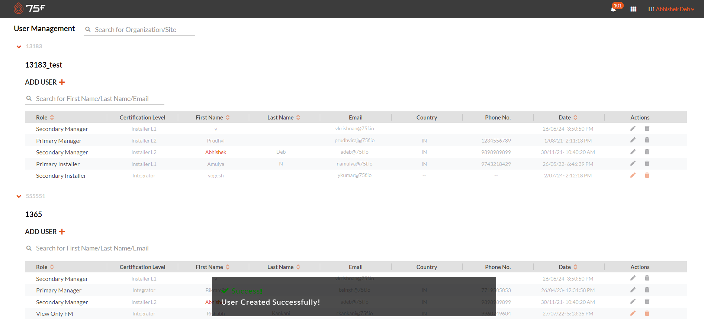Click the 75F logo

[29, 8]
